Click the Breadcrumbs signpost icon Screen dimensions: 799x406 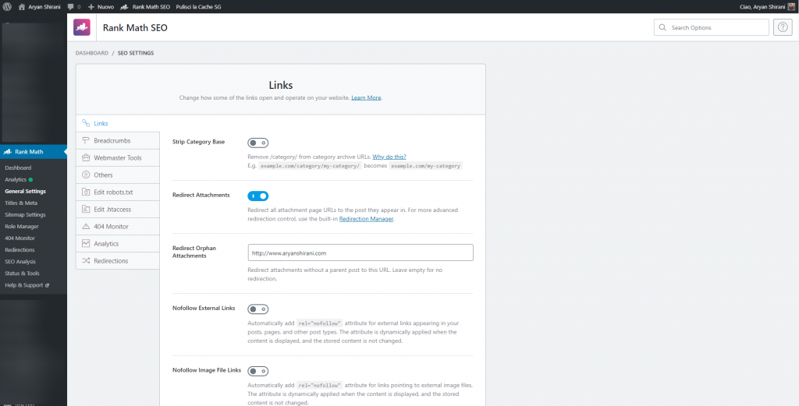(86, 141)
